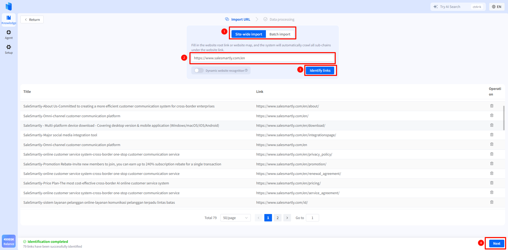Image resolution: width=508 pixels, height=250 pixels.
Task: Switch to the Batch import tab
Action: 280,34
